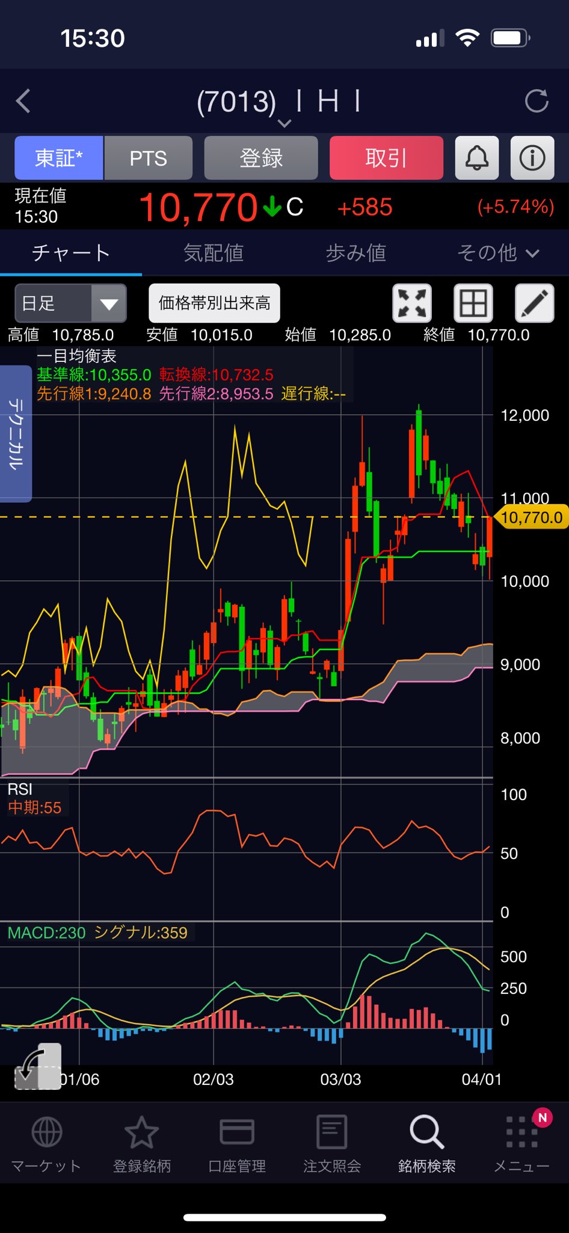Tap 安値 10,015.0 value
Viewport: 569px width, 1233px height.
click(x=199, y=335)
